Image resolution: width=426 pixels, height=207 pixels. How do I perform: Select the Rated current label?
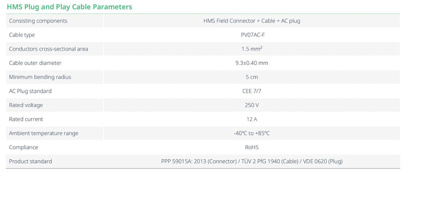point(26,119)
